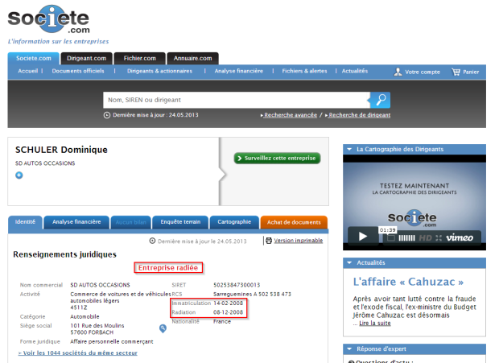Click the search magnifier button
Screen dimensions: 499x363
click(381, 100)
